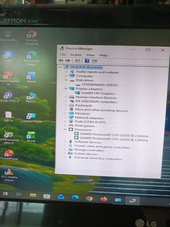Expand Human Interface Devices

click(66, 97)
